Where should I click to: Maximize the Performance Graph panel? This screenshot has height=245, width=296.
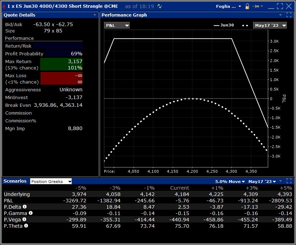click(x=289, y=15)
